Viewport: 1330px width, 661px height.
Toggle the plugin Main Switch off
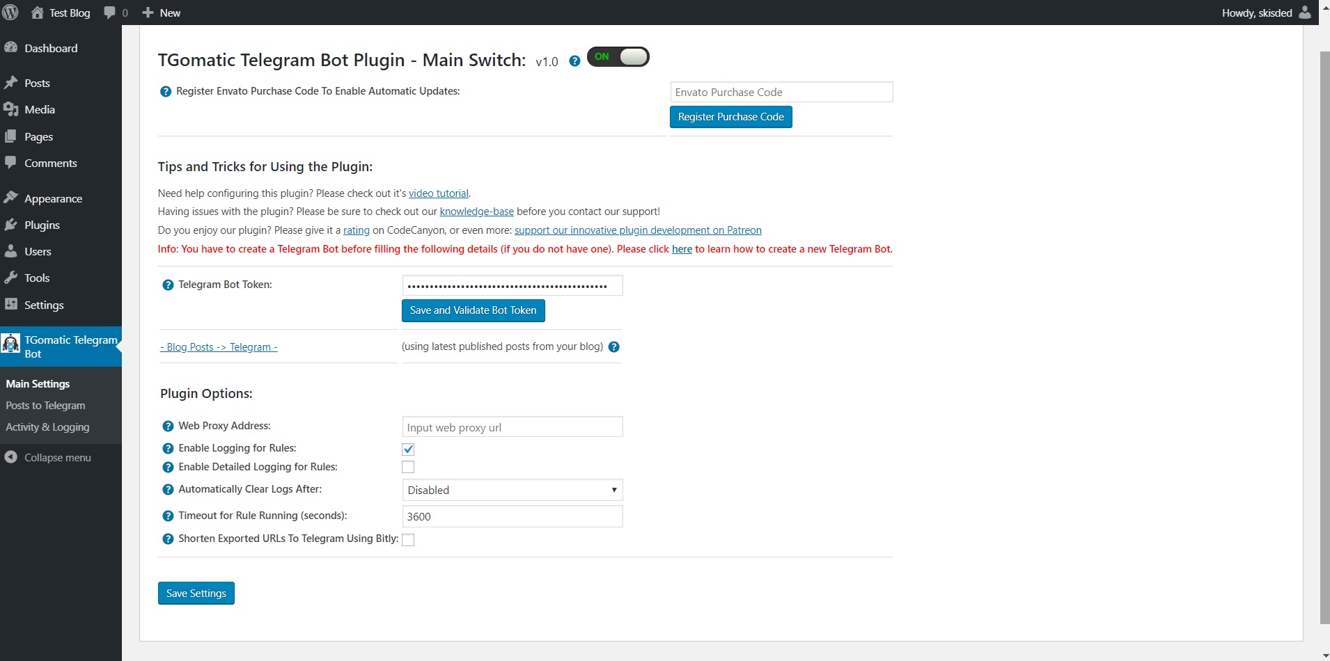pos(618,57)
